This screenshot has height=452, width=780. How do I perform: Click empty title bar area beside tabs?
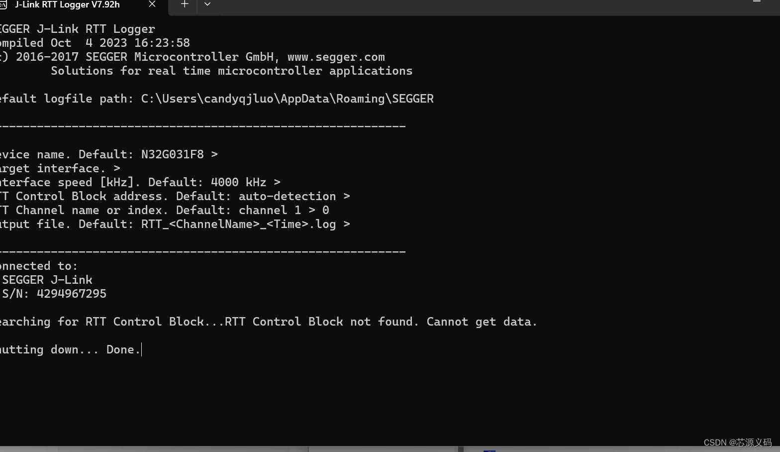point(473,5)
